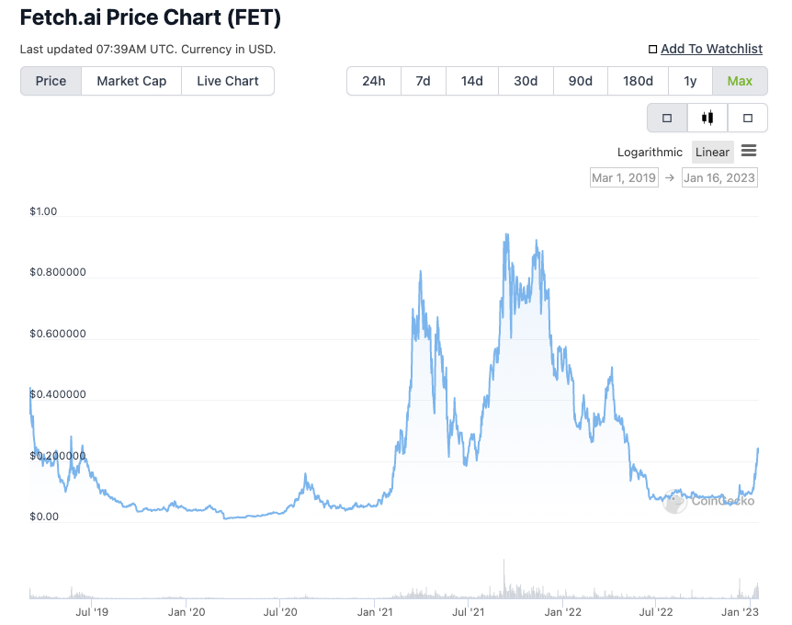
Task: Select the 90d time range
Action: coord(580,81)
